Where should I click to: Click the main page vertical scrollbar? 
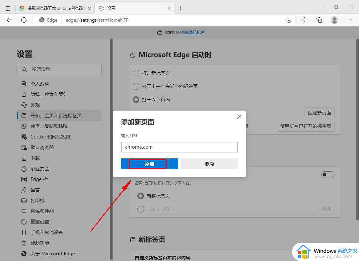coord(358,130)
